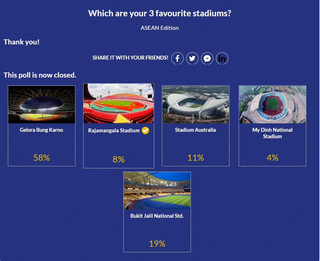Click the Twitter bird icon

(x=192, y=58)
